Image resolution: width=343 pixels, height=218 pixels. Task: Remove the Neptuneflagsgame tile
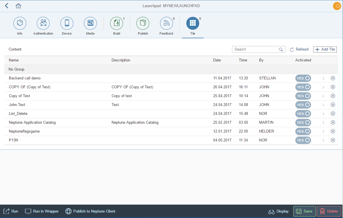coord(333,131)
